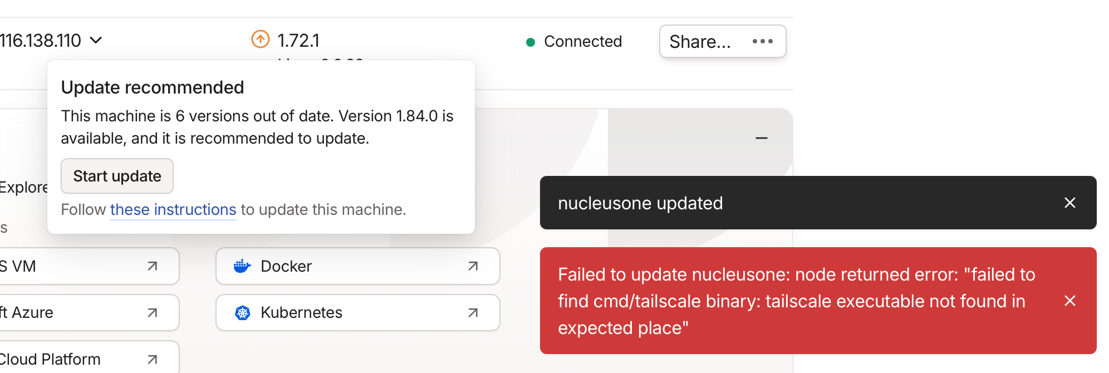
Task: Open the Kubernetes external link arrow
Action: click(x=473, y=313)
